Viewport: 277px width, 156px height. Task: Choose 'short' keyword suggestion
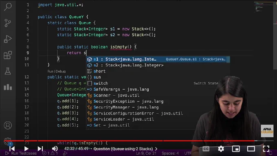pyautogui.click(x=158, y=71)
